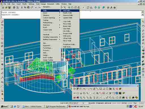Expand the Casings submenu
The height and width of the screenshot is (109, 145).
pos(51,20)
